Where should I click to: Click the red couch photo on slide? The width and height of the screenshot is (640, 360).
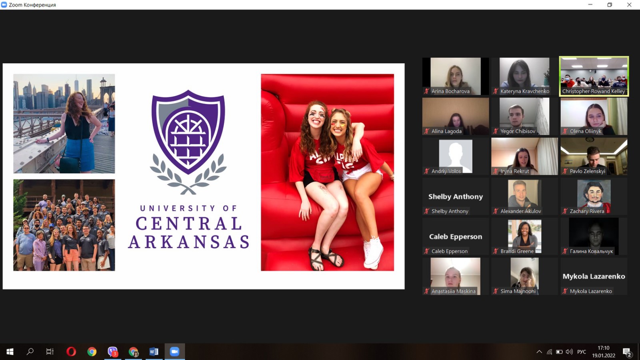[327, 172]
